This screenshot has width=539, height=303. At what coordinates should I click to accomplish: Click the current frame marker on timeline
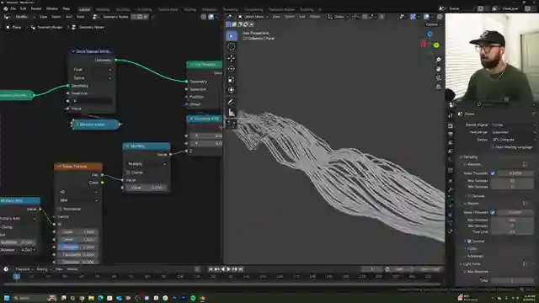pyautogui.click(x=16, y=276)
